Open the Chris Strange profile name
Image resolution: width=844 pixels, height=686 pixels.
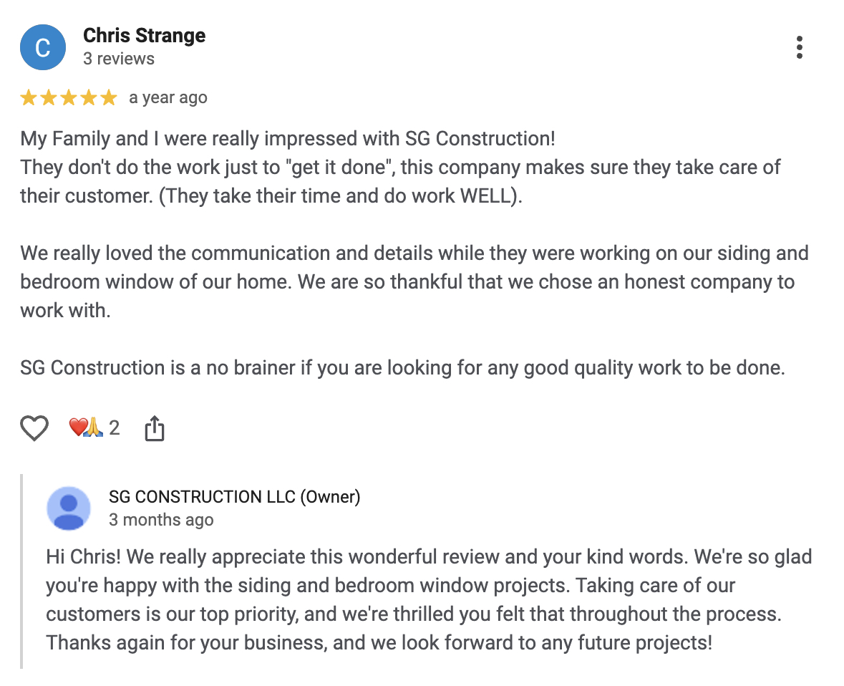coord(144,36)
